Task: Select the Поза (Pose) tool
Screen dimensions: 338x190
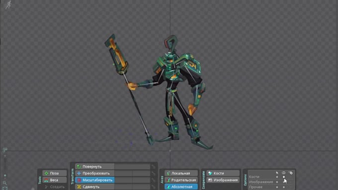Action: point(55,173)
